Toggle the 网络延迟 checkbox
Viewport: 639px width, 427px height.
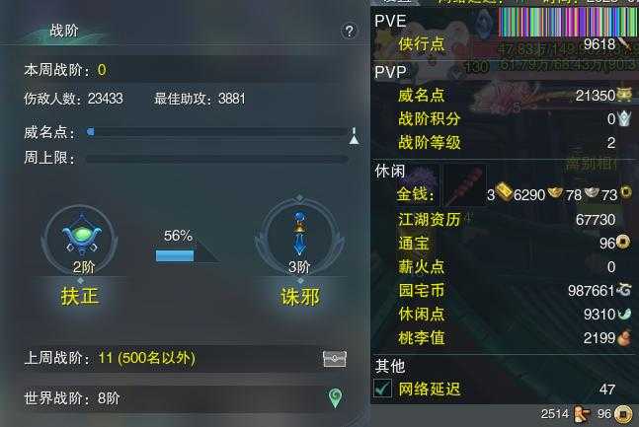(382, 388)
